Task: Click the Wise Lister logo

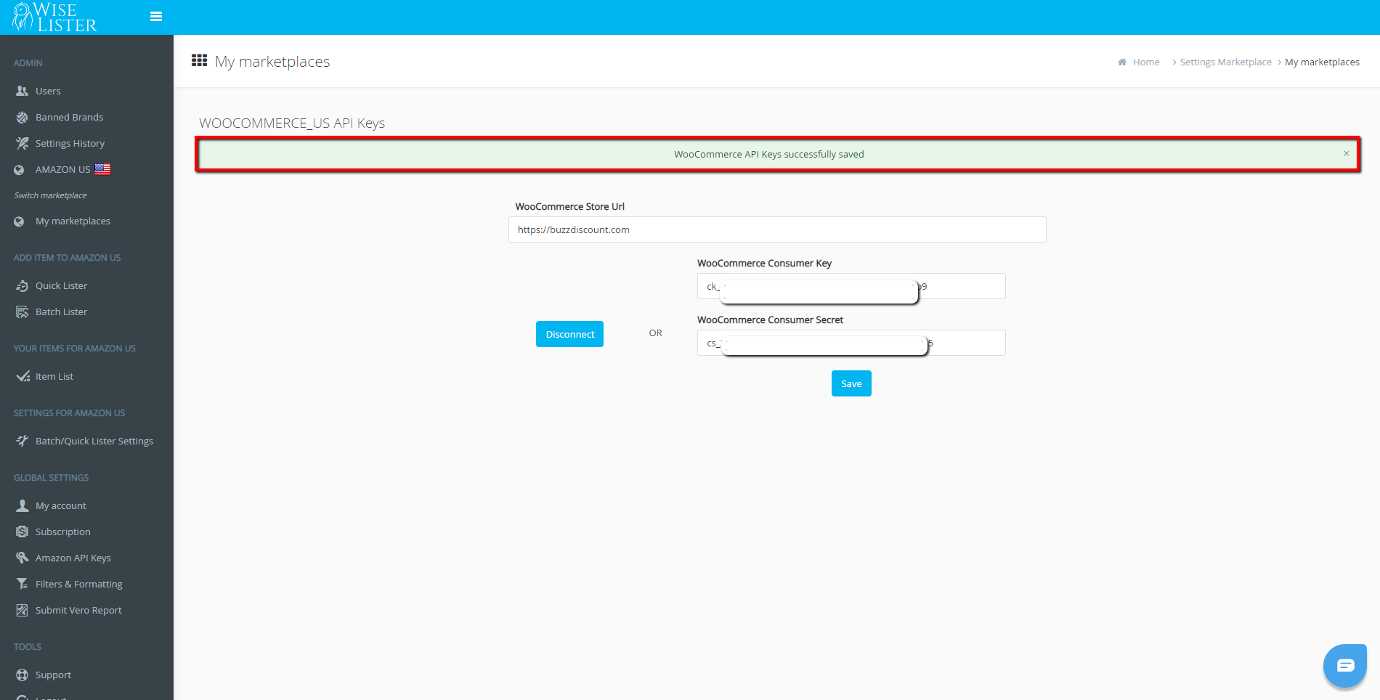Action: pyautogui.click(x=55, y=17)
